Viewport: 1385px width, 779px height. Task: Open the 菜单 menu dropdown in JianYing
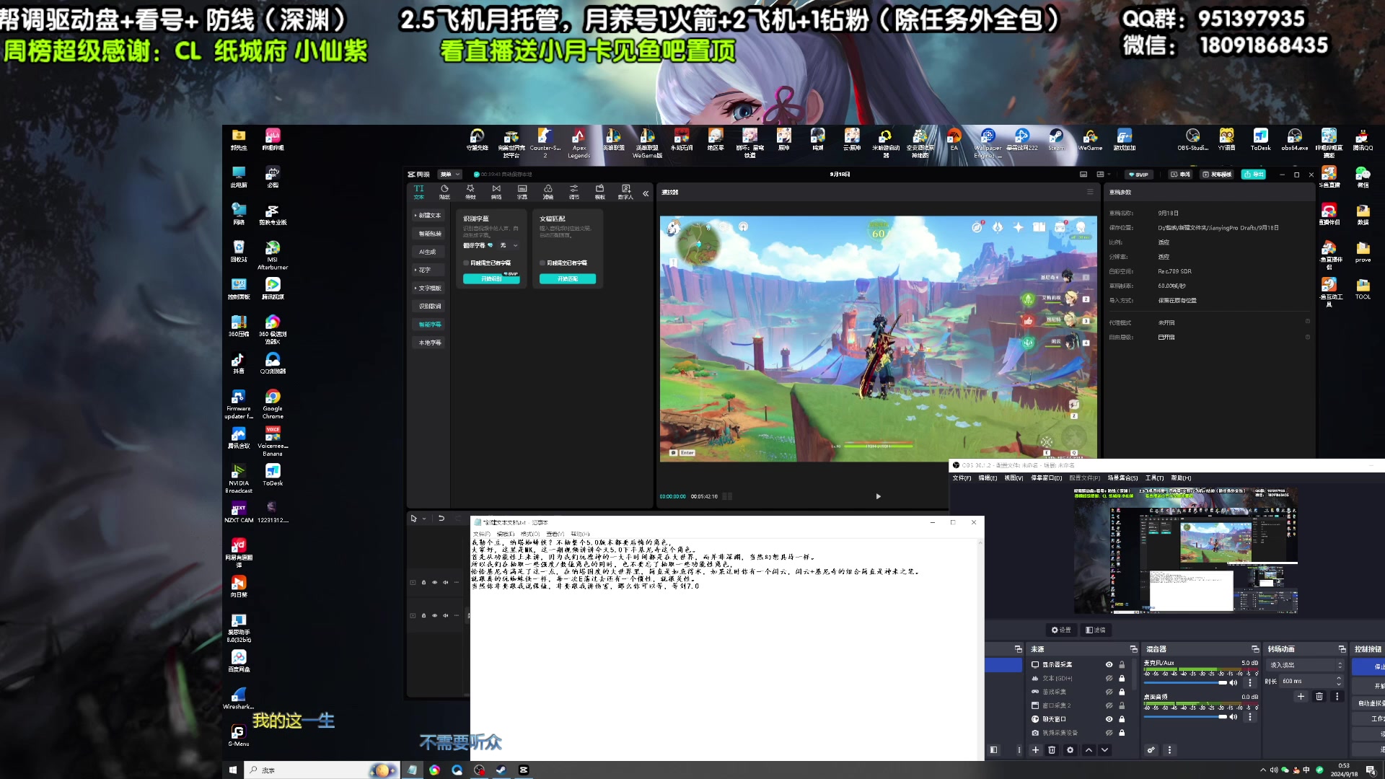pyautogui.click(x=450, y=175)
